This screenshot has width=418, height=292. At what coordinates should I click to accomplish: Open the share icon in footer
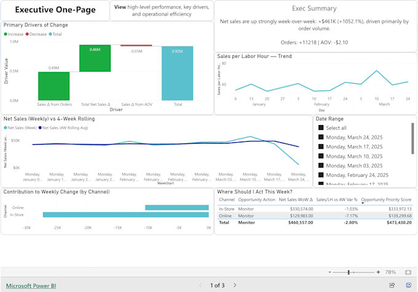click(392, 285)
